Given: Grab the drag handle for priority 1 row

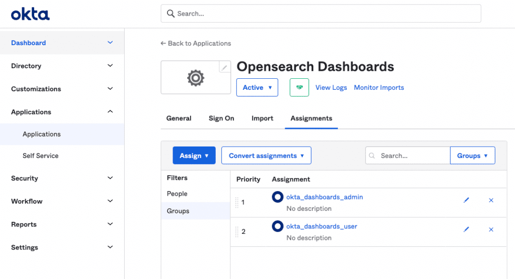Looking at the screenshot, I should (236, 202).
